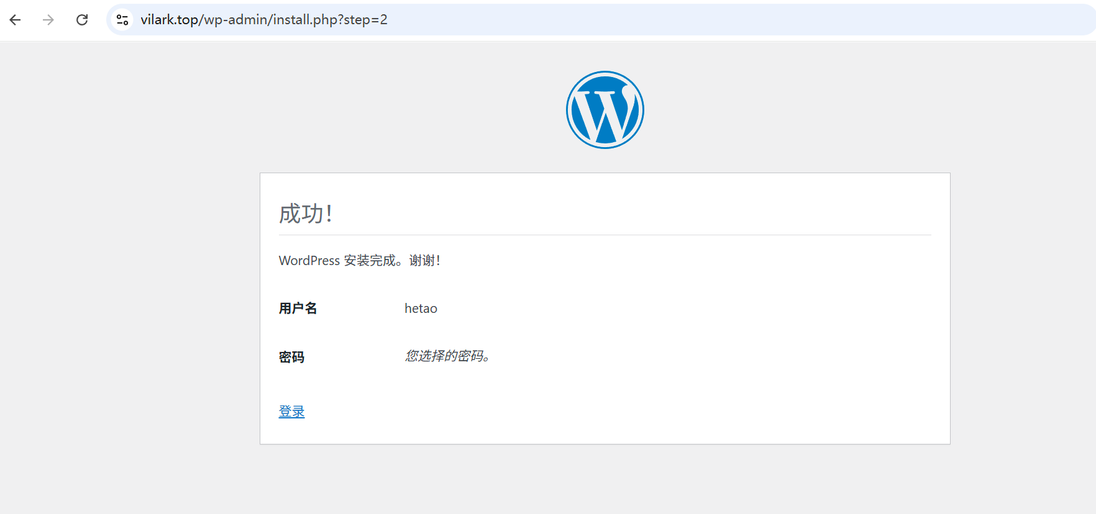Click the browser back arrow
Viewport: 1096px width, 514px height.
click(16, 20)
